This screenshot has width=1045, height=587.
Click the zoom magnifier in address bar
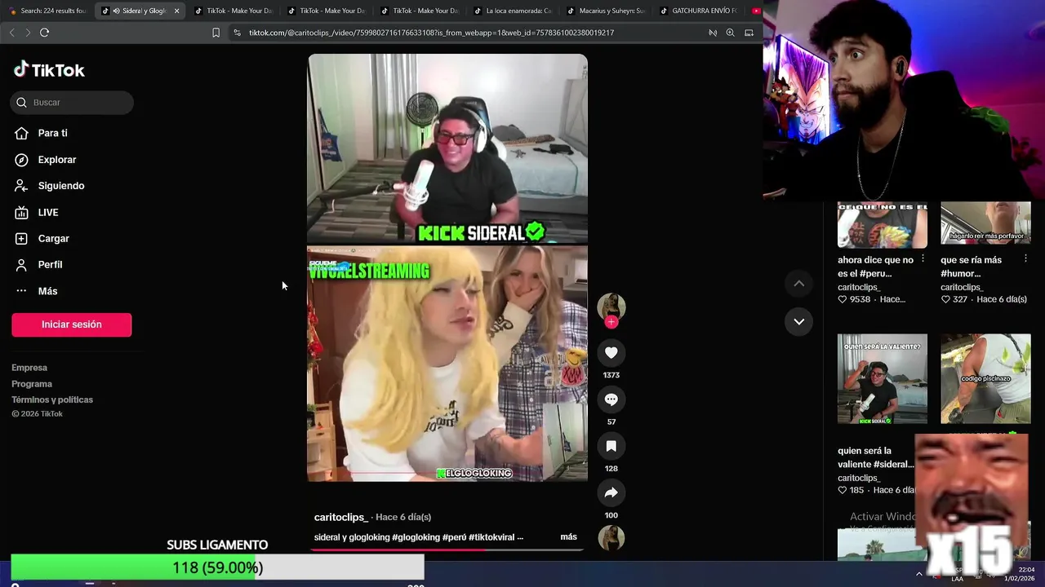(x=730, y=33)
